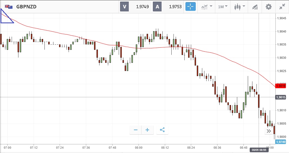Click the red moving average value label
Viewport: 289px width, 153px height.
coord(280,86)
